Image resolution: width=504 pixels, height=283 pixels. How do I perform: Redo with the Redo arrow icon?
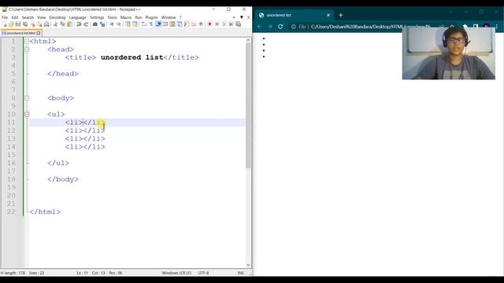pyautogui.click(x=86, y=24)
